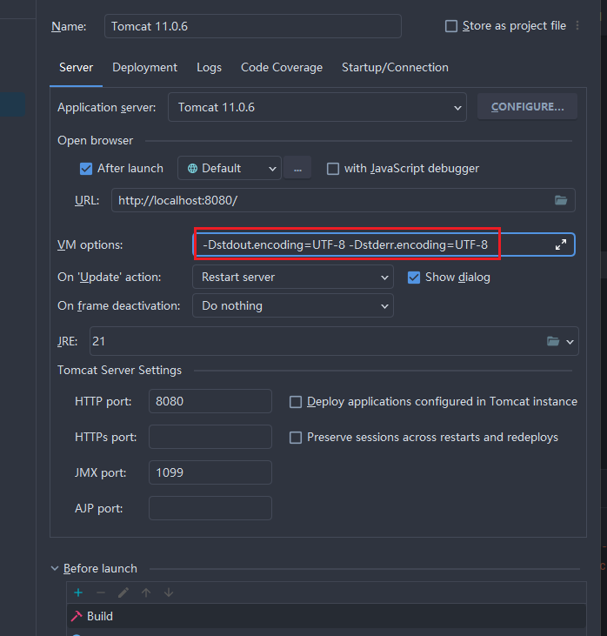Click the three-dot menu beside Store as project file

pos(577,25)
